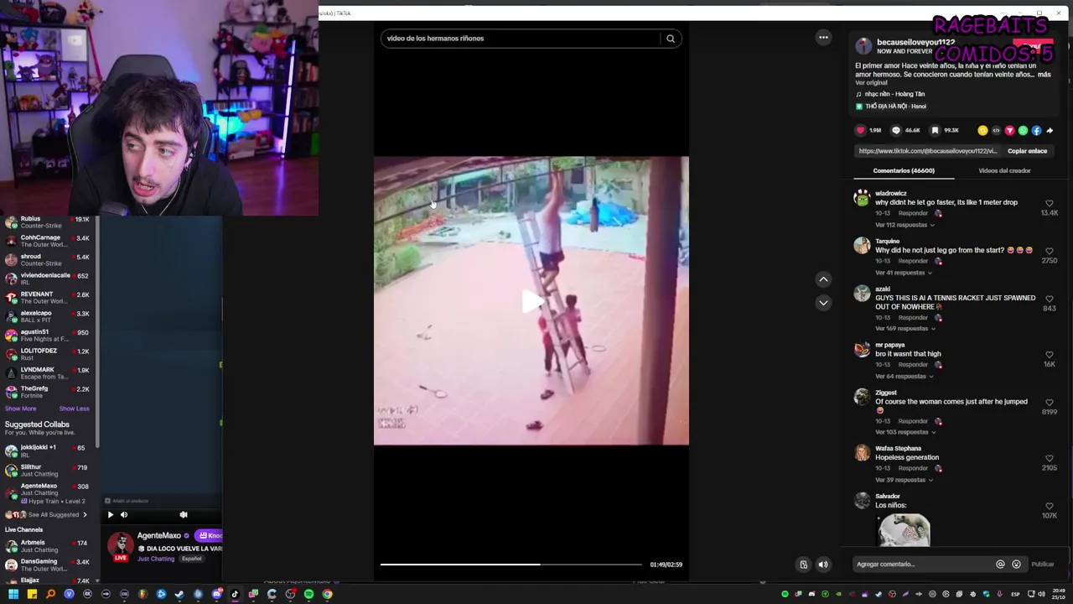Bookmark the video showing 99.3K saves
Screen dimensions: 1073x604
pyautogui.click(x=935, y=130)
